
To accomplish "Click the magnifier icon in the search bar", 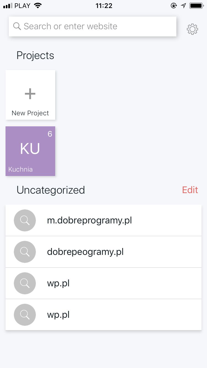I will click(17, 26).
